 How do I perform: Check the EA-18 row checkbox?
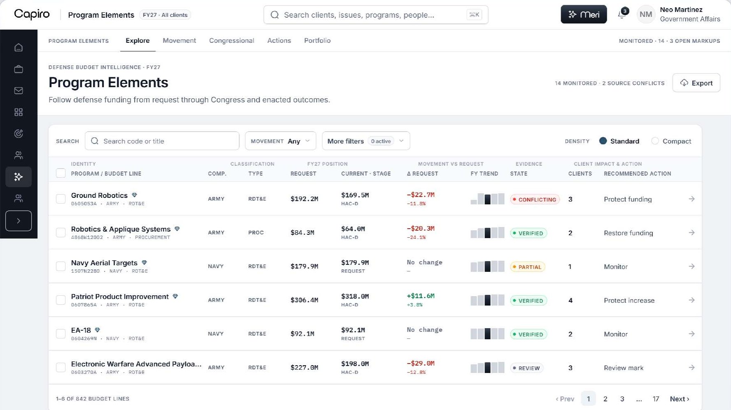point(61,334)
